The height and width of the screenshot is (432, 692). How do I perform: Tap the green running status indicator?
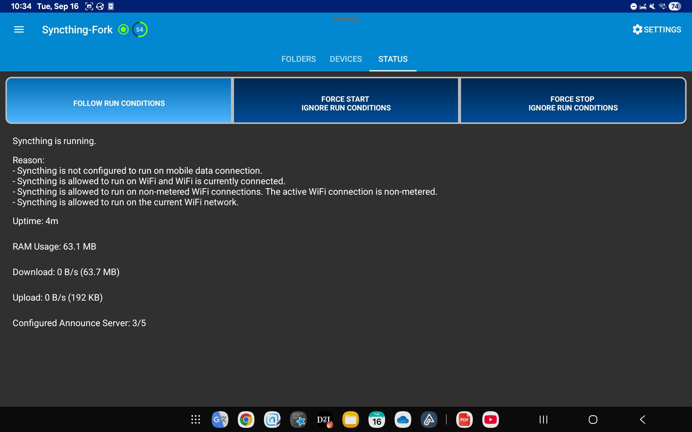(x=123, y=29)
